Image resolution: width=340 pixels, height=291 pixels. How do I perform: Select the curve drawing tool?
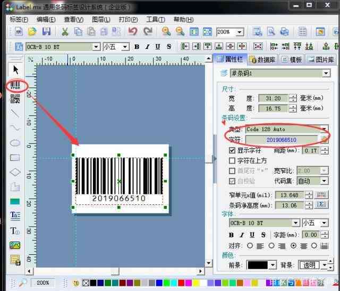click(x=15, y=128)
